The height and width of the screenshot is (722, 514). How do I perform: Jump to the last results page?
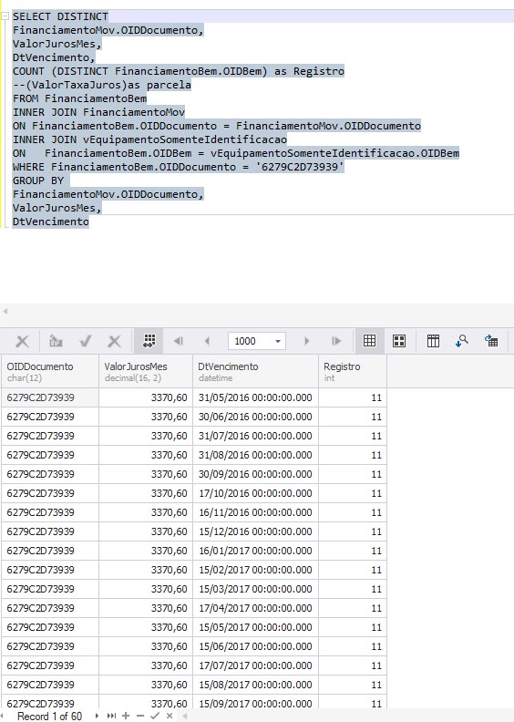(336, 341)
